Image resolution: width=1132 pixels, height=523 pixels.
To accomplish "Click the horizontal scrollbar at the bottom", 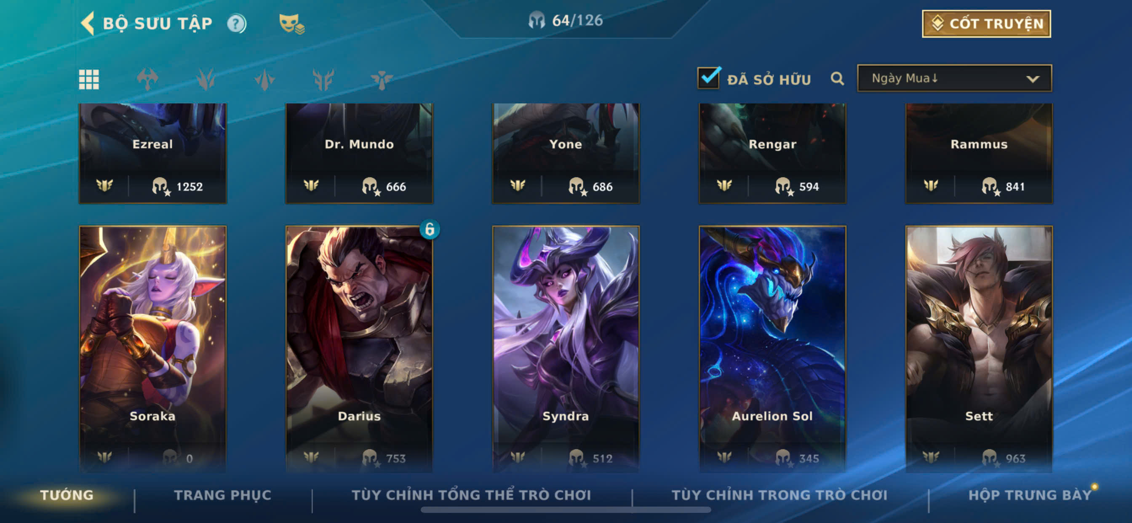I will click(x=566, y=510).
